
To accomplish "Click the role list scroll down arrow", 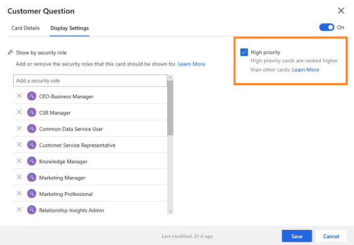I will tap(170, 211).
